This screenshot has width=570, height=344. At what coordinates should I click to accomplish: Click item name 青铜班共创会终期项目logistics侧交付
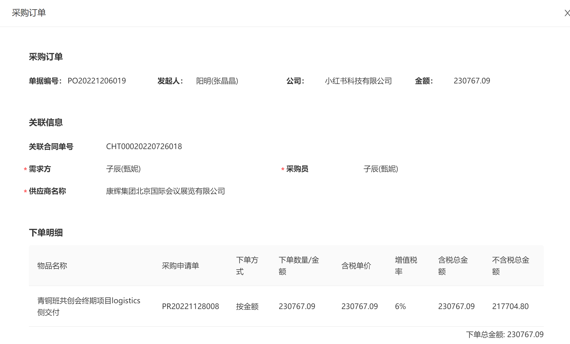[x=89, y=306]
